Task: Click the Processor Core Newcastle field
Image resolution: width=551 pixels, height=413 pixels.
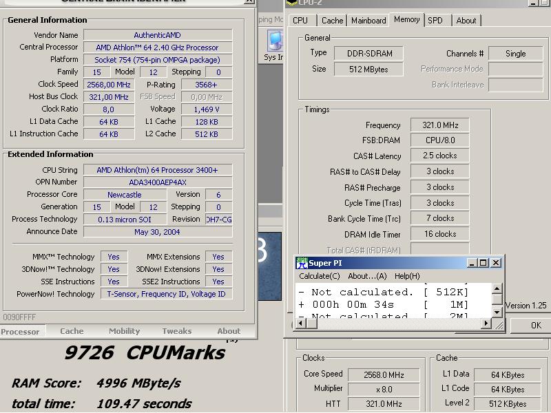Action: 125,195
